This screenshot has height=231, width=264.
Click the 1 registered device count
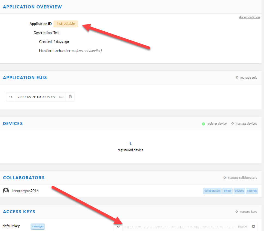click(x=130, y=143)
